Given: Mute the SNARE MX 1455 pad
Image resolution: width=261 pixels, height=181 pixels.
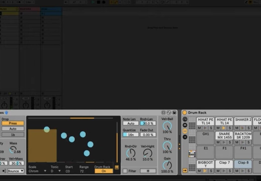Looking at the screenshot, I should (x=218, y=142).
